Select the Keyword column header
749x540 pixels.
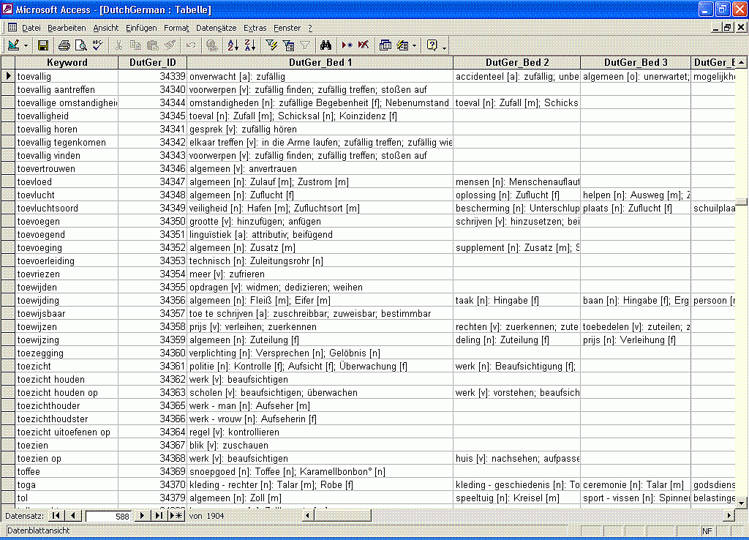click(67, 63)
